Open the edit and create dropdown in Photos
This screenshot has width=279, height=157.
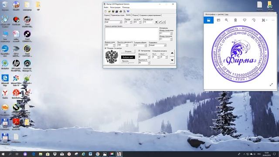tap(265, 20)
